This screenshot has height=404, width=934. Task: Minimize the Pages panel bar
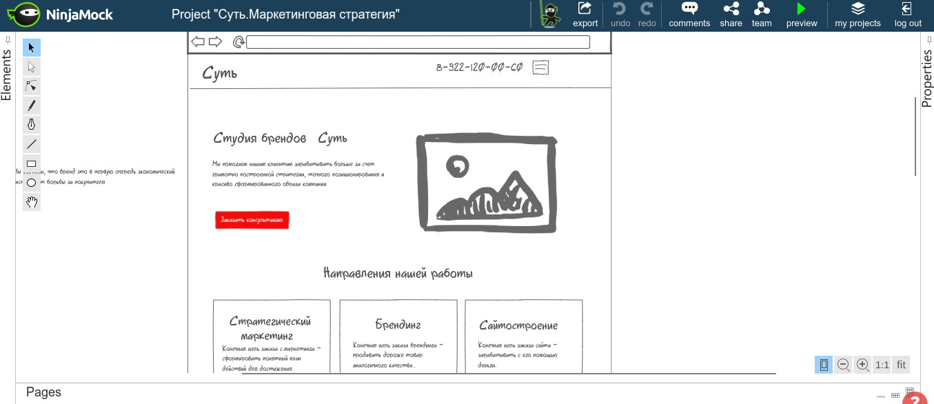[x=880, y=397]
